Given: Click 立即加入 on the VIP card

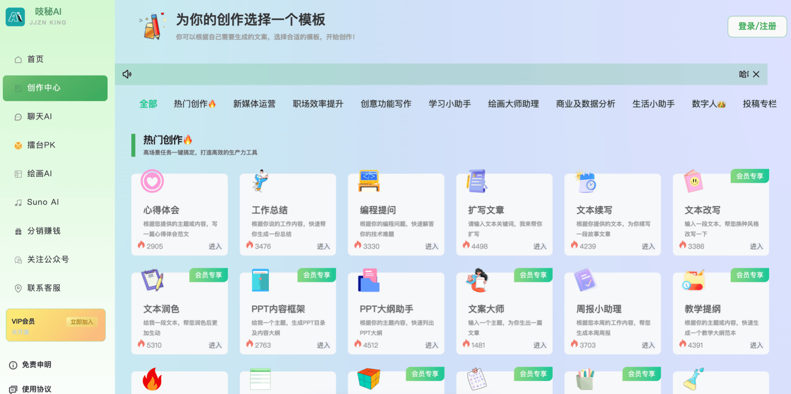Looking at the screenshot, I should point(81,322).
